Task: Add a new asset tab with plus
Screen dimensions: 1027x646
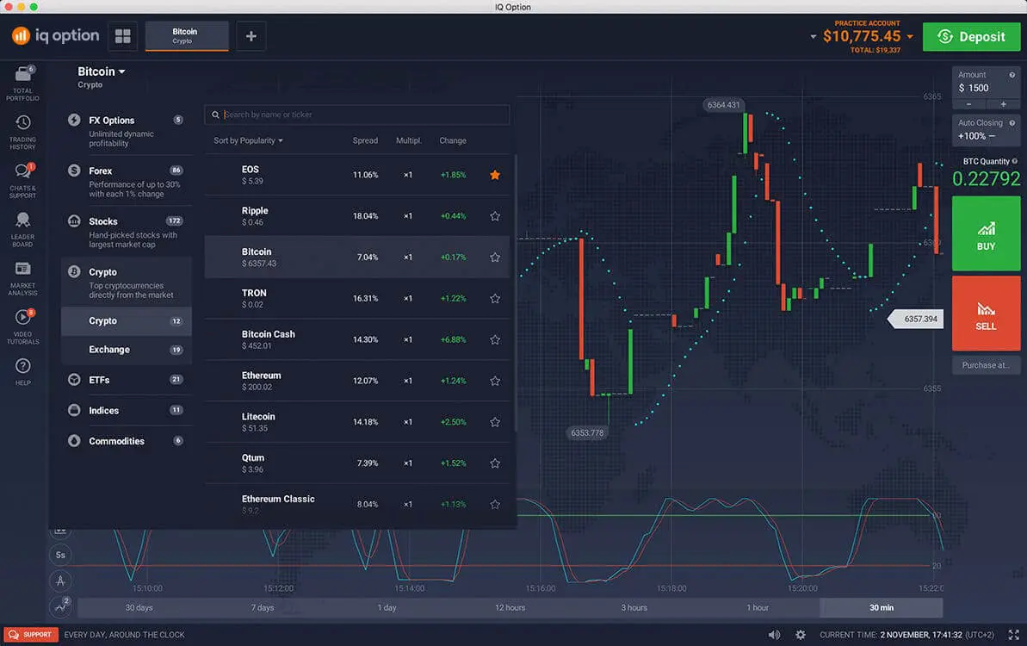Action: click(x=251, y=36)
